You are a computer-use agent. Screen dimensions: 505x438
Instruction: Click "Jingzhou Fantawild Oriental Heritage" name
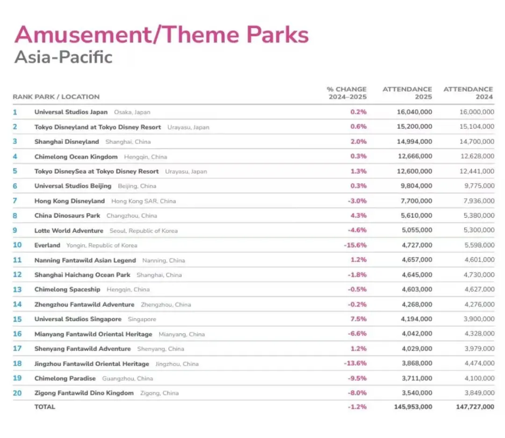(92, 364)
